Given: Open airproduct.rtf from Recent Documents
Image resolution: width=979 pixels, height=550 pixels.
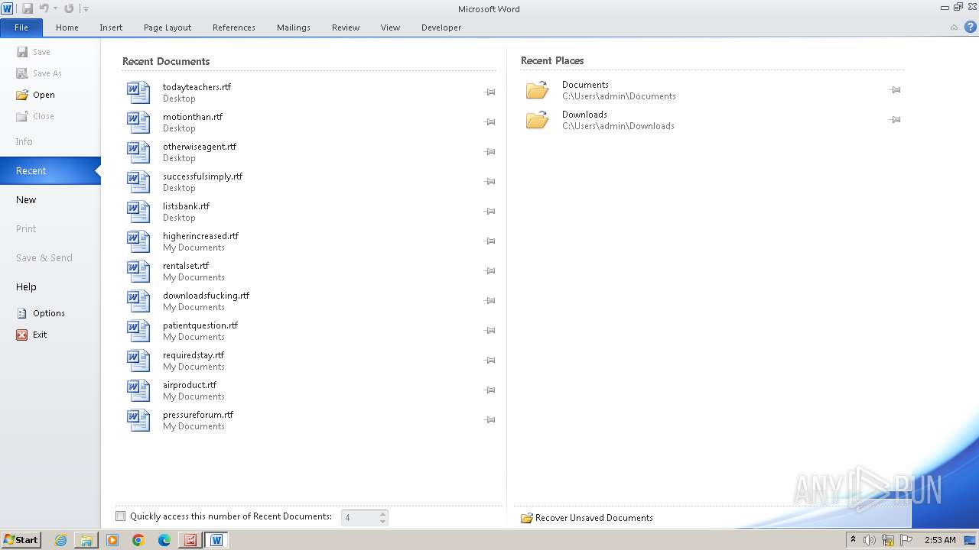Looking at the screenshot, I should (x=309, y=390).
